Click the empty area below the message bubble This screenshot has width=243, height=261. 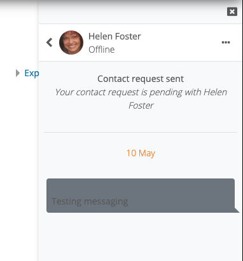point(141,237)
